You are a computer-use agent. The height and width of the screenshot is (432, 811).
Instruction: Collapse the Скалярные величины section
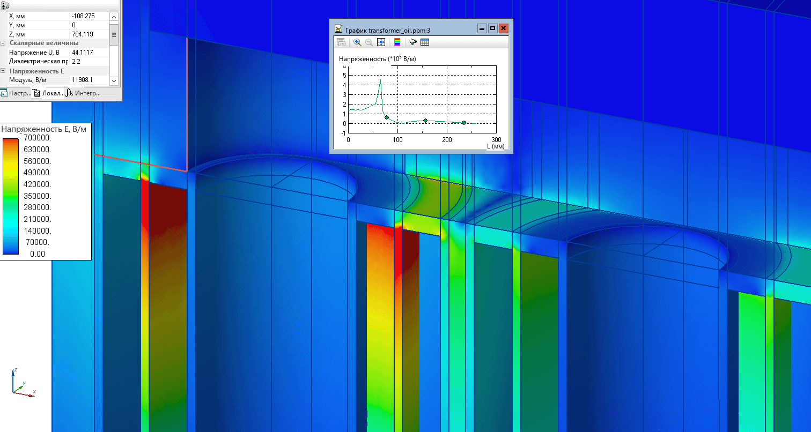(x=3, y=43)
